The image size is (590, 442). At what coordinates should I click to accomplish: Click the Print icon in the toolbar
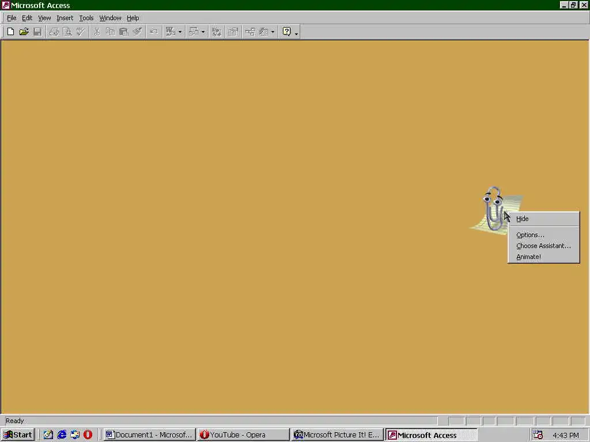[54, 32]
